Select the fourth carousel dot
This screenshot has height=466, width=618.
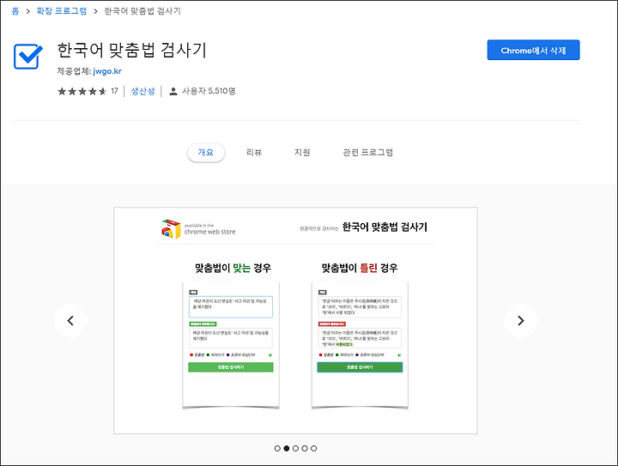305,448
